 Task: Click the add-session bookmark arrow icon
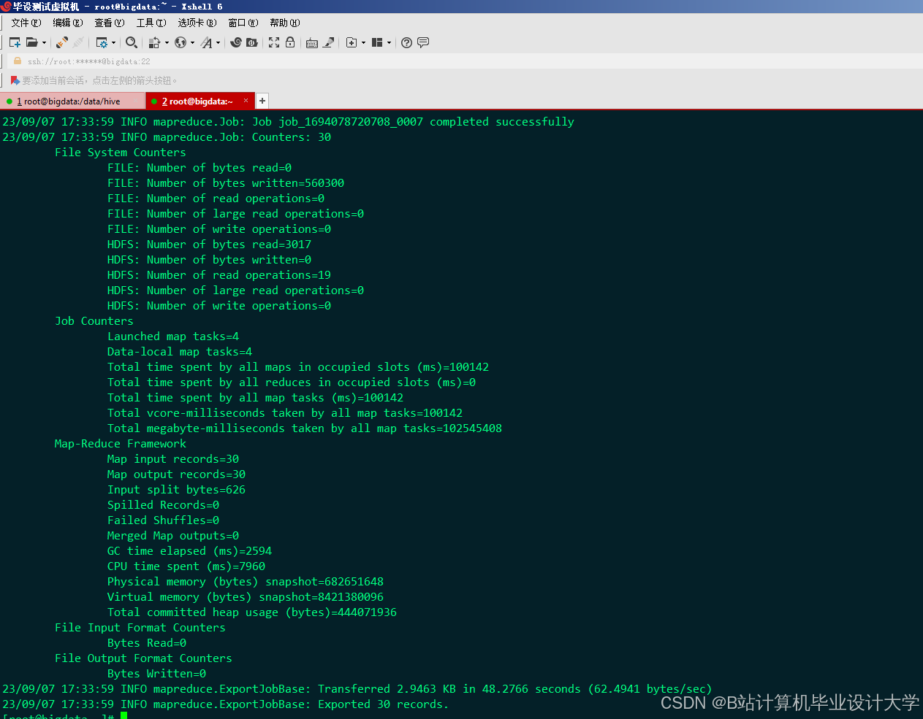point(15,80)
